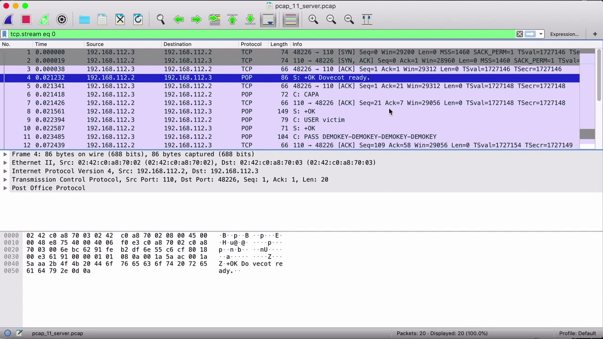The height and width of the screenshot is (339, 603).
Task: Open filter bookmarks icon
Action: pyautogui.click(x=4, y=34)
